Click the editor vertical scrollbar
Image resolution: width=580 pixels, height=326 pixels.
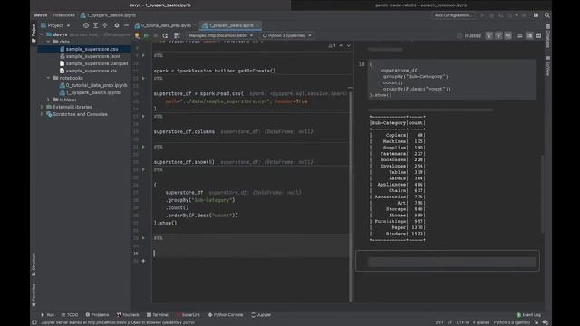(x=350, y=196)
